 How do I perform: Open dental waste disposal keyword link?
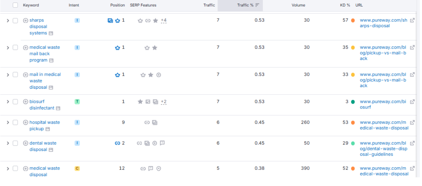pos(43,146)
